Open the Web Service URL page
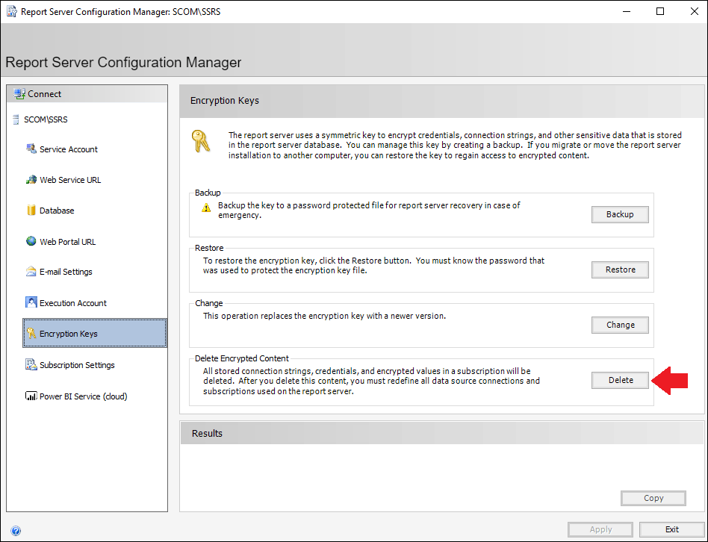Viewport: 708px width, 542px height. 70,180
